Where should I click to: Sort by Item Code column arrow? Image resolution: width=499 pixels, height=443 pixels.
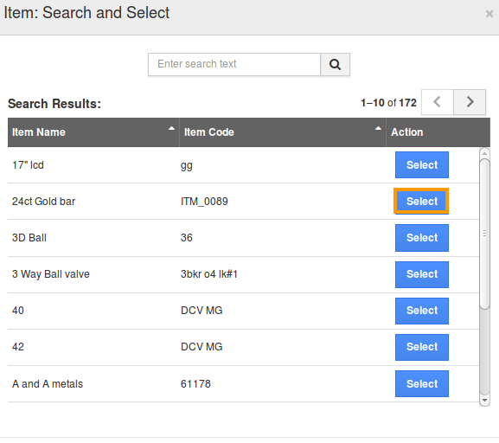pyautogui.click(x=378, y=128)
